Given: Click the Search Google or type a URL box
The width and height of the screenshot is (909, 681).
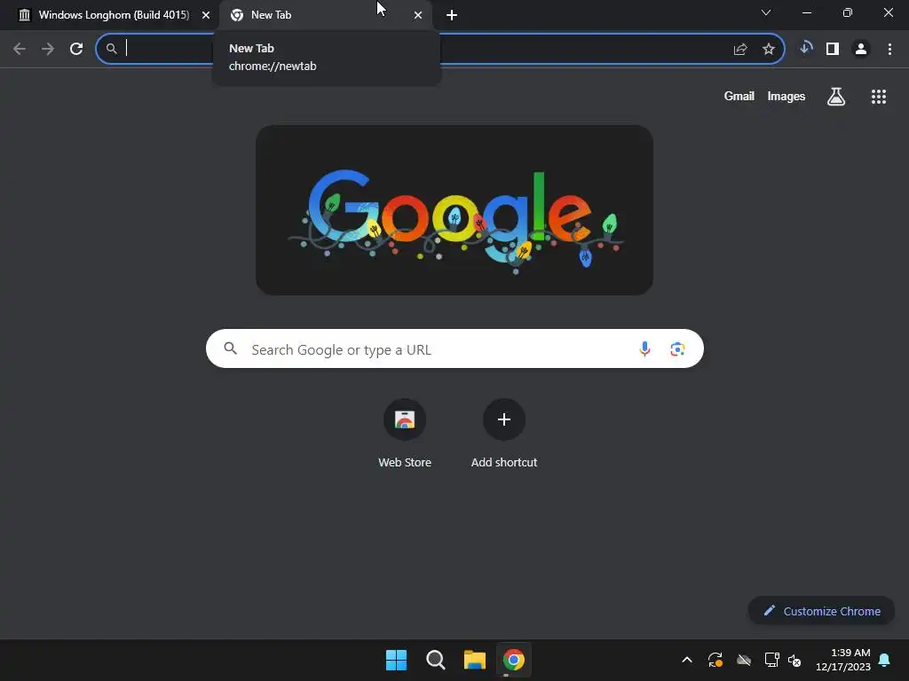Looking at the screenshot, I should click(x=454, y=348).
